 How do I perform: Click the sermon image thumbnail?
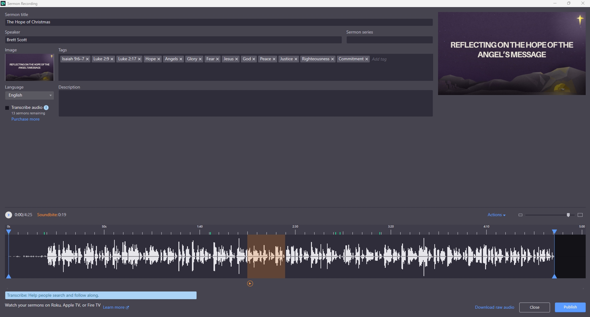coord(30,67)
